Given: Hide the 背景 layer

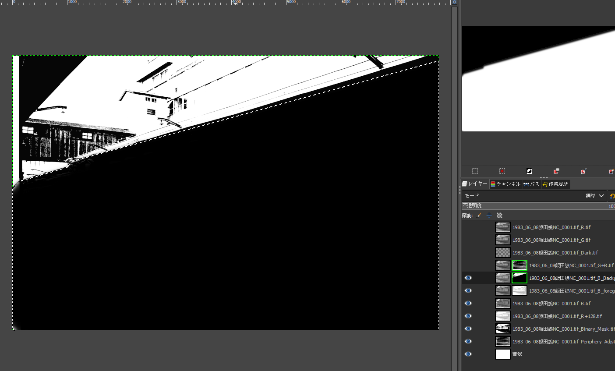Looking at the screenshot, I should pos(468,354).
